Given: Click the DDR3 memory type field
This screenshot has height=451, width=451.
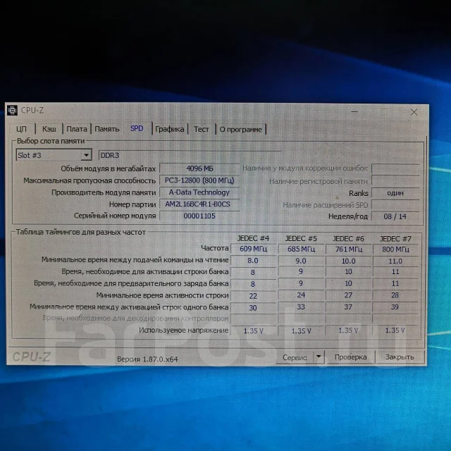Looking at the screenshot, I should point(190,155).
